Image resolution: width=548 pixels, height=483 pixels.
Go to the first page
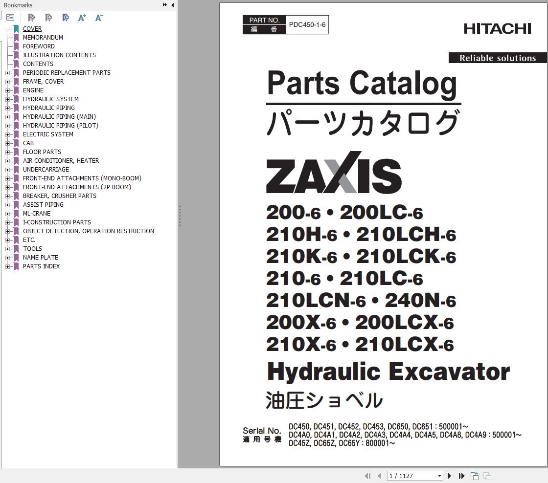click(367, 476)
